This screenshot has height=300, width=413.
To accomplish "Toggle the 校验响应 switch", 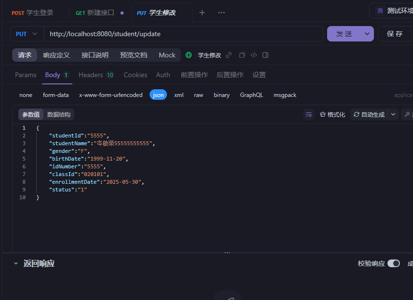I will coord(394,263).
